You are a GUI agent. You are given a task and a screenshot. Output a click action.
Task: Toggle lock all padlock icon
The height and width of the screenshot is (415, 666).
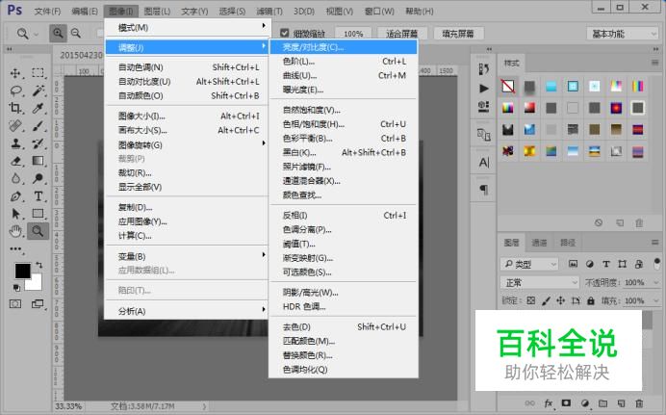590,300
